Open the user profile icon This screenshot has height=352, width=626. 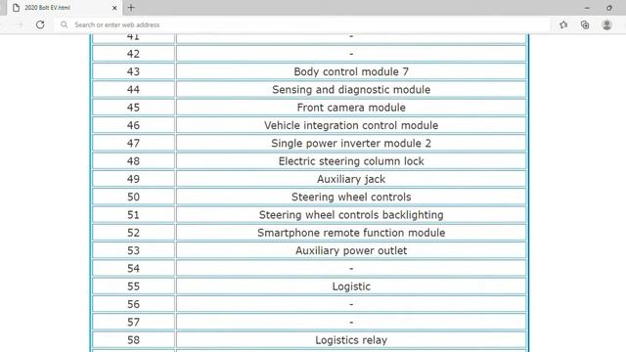click(x=606, y=24)
